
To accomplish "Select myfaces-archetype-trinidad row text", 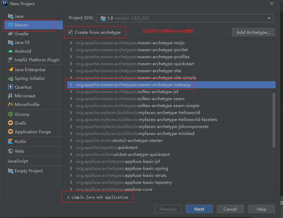I will [x=135, y=133].
